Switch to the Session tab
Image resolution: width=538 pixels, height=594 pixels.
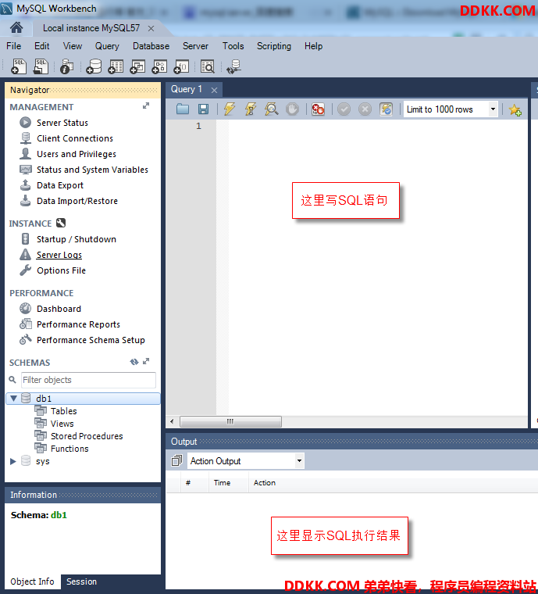click(82, 581)
